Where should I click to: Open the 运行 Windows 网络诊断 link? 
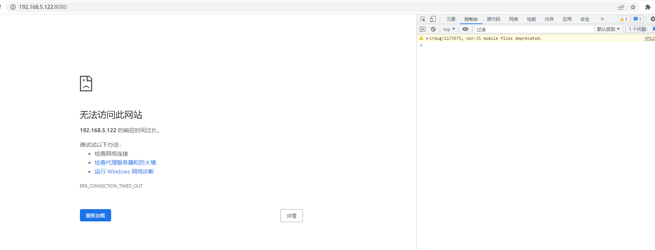pos(124,171)
